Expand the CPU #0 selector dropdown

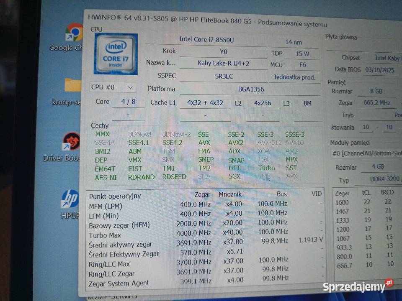[x=113, y=87]
